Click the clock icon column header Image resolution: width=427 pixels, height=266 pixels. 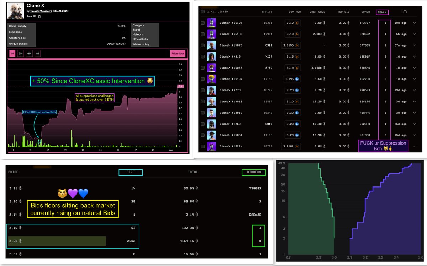tap(405, 12)
